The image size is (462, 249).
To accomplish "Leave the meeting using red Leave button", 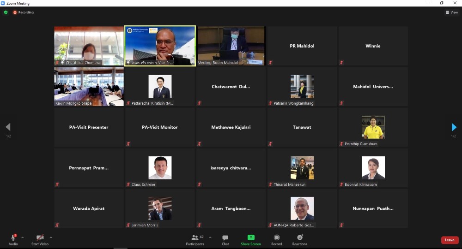I will coord(450,240).
